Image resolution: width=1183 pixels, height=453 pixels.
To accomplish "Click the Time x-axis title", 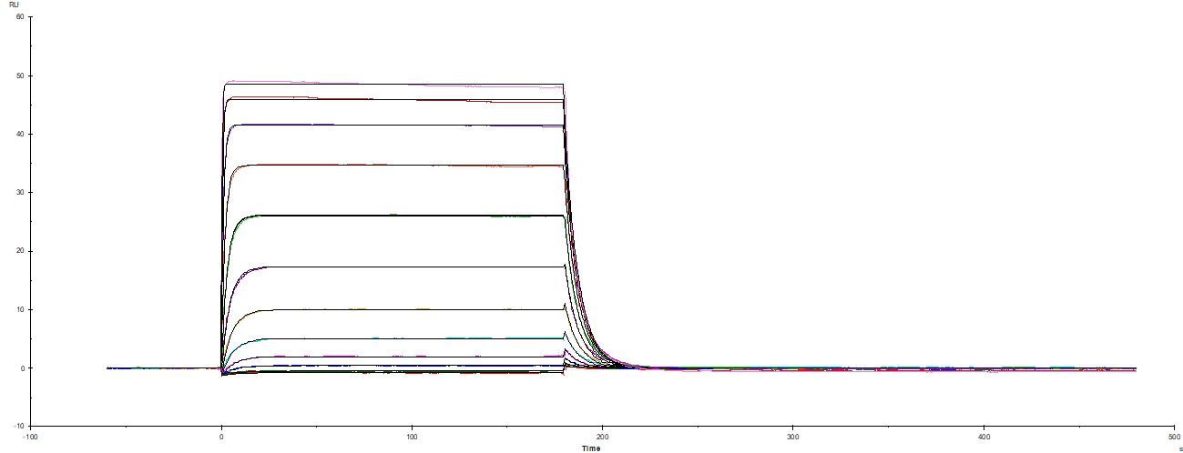I will [x=591, y=448].
